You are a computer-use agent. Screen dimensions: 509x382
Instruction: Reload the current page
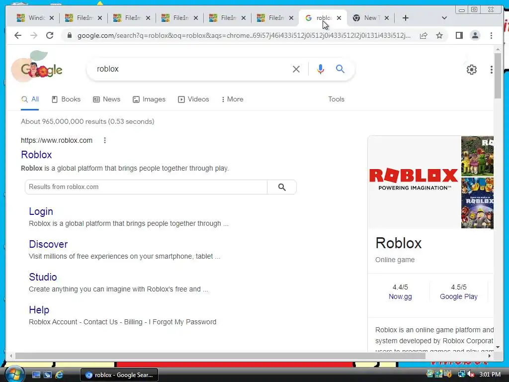[50, 35]
